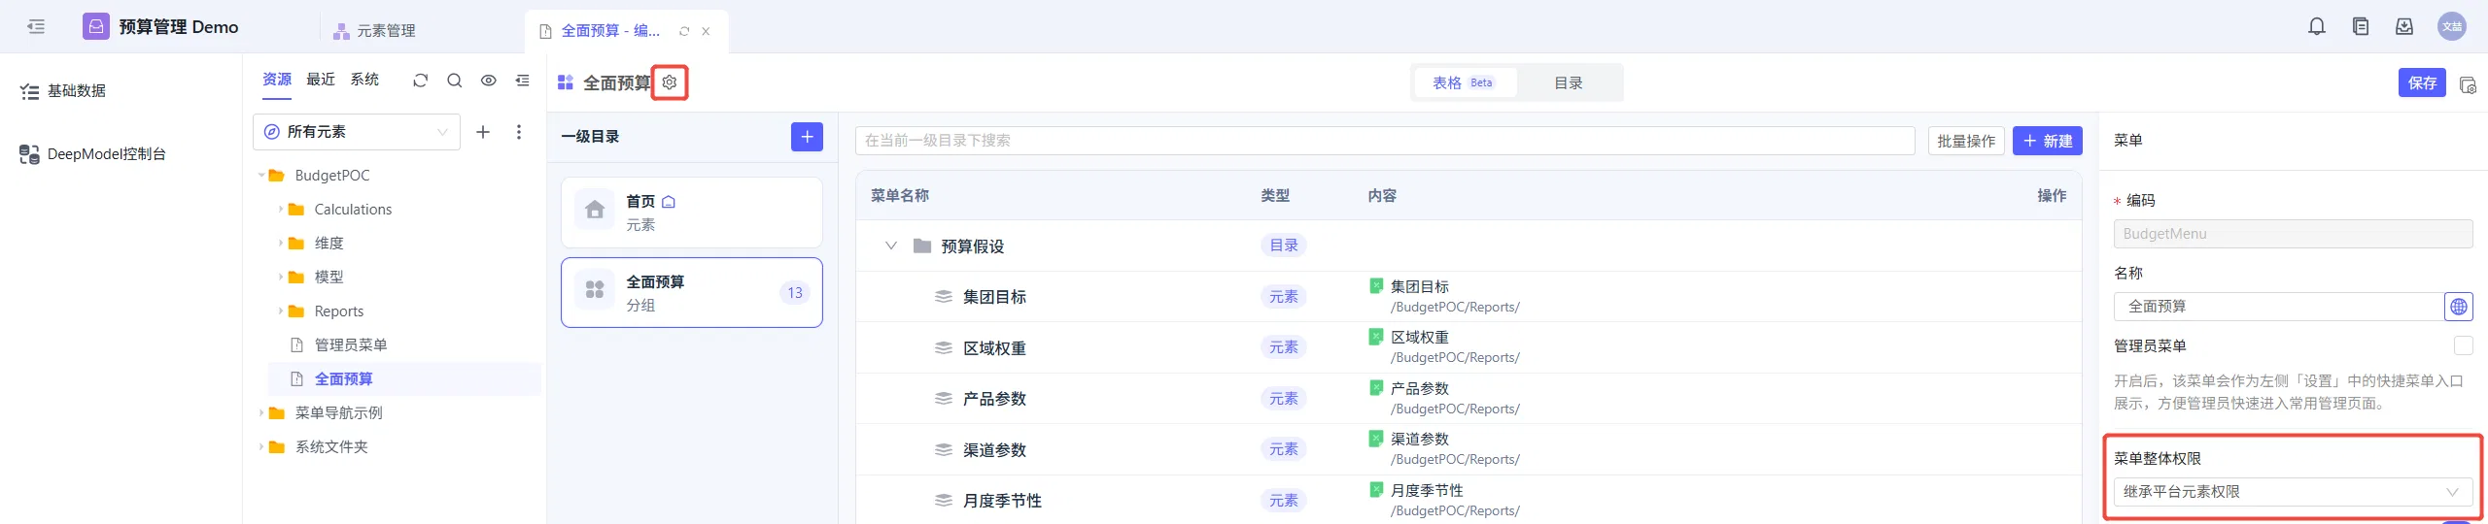Select 全面预算 in the tree
The width and height of the screenshot is (2488, 524).
[343, 379]
